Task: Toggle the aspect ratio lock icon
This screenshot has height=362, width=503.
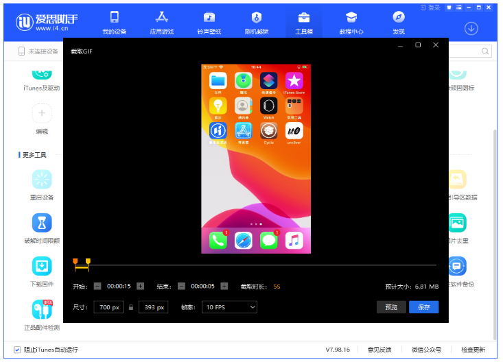Action: (131, 307)
